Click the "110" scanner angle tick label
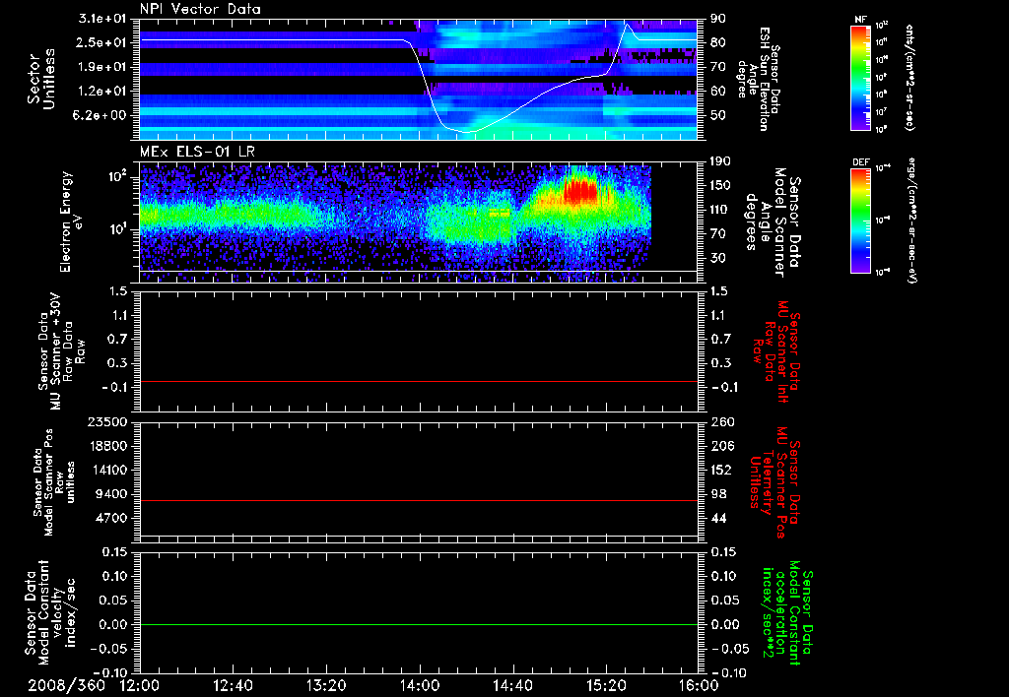The width and height of the screenshot is (1009, 697). (x=720, y=210)
